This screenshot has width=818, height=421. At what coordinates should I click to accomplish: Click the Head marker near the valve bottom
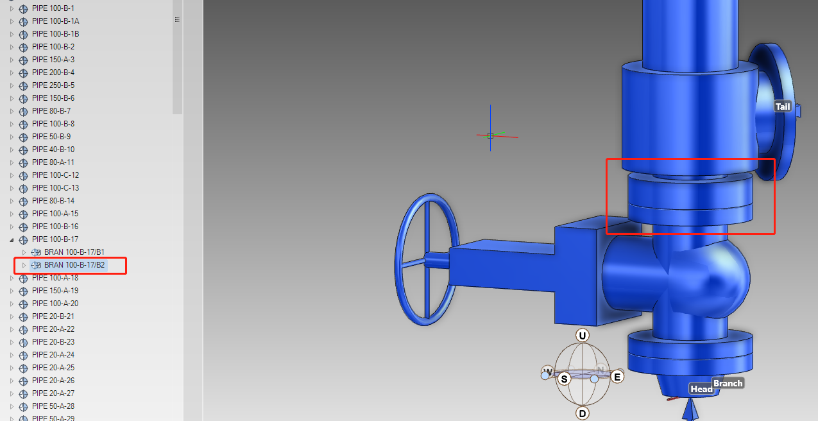[701, 388]
